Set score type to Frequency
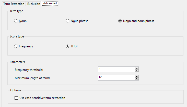The width and height of the screenshot is (187, 107). point(16,46)
